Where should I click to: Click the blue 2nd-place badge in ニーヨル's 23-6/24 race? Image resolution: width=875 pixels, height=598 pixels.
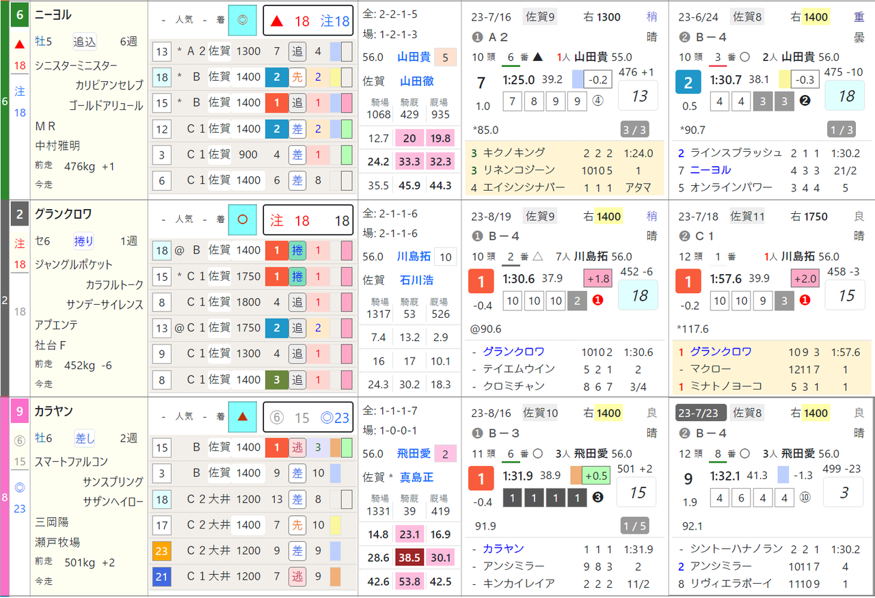pos(688,83)
